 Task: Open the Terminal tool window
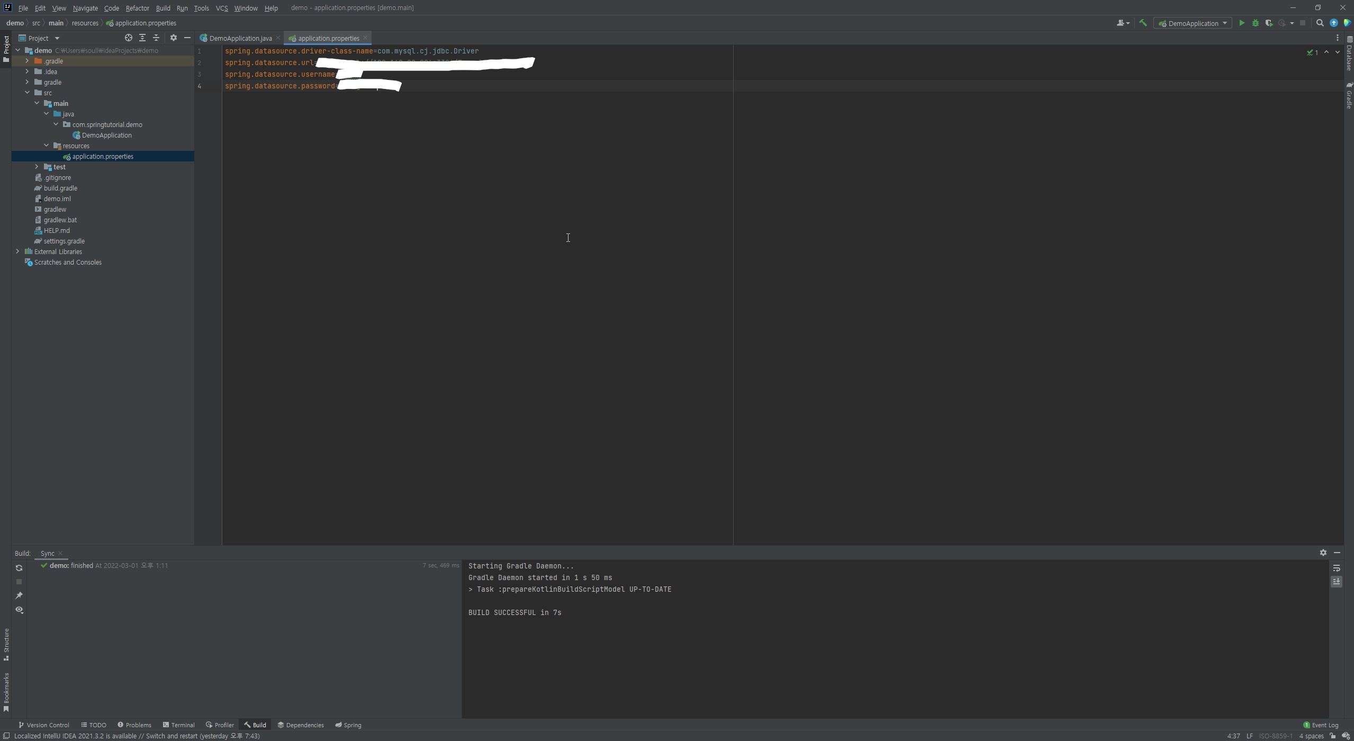[178, 725]
